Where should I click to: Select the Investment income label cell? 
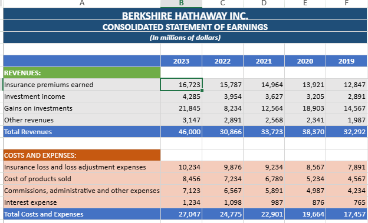(x=82, y=96)
